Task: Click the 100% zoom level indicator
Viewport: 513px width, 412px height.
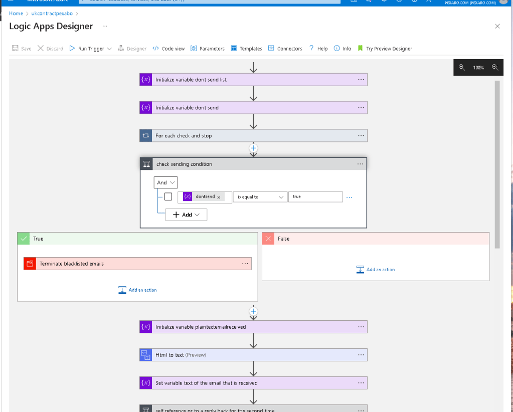Action: [x=478, y=68]
